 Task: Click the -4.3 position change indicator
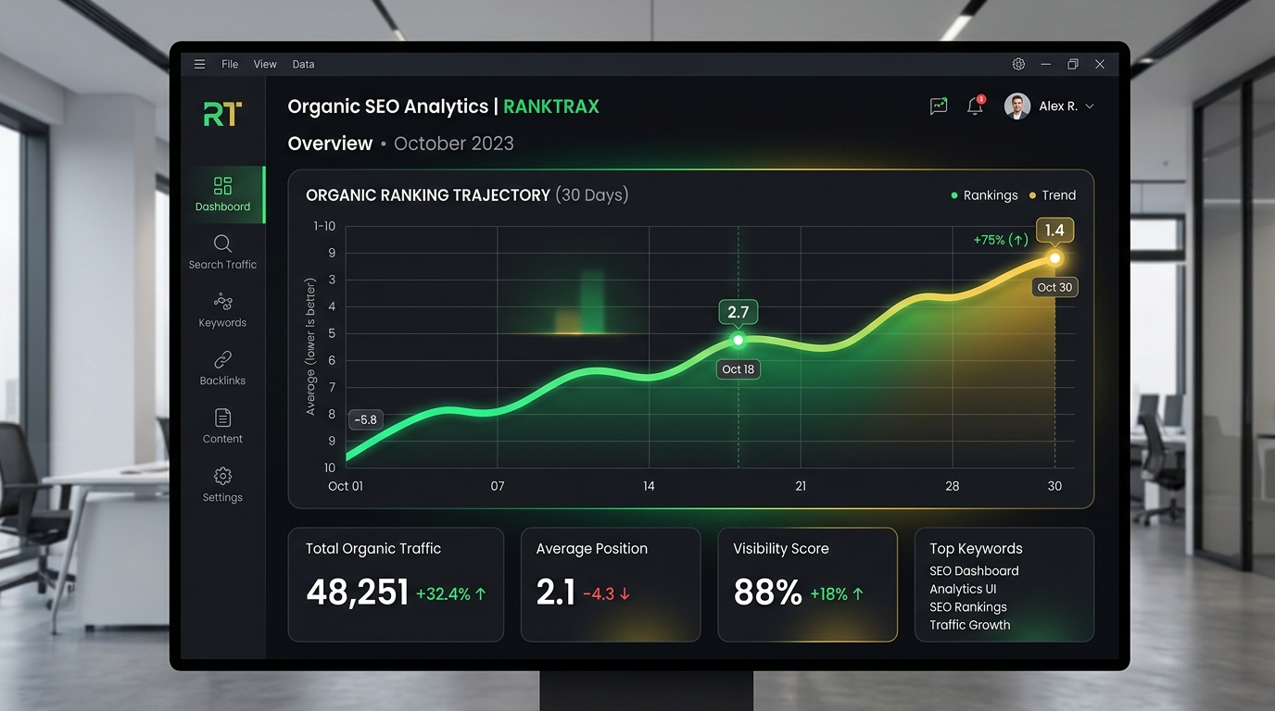[x=607, y=594]
